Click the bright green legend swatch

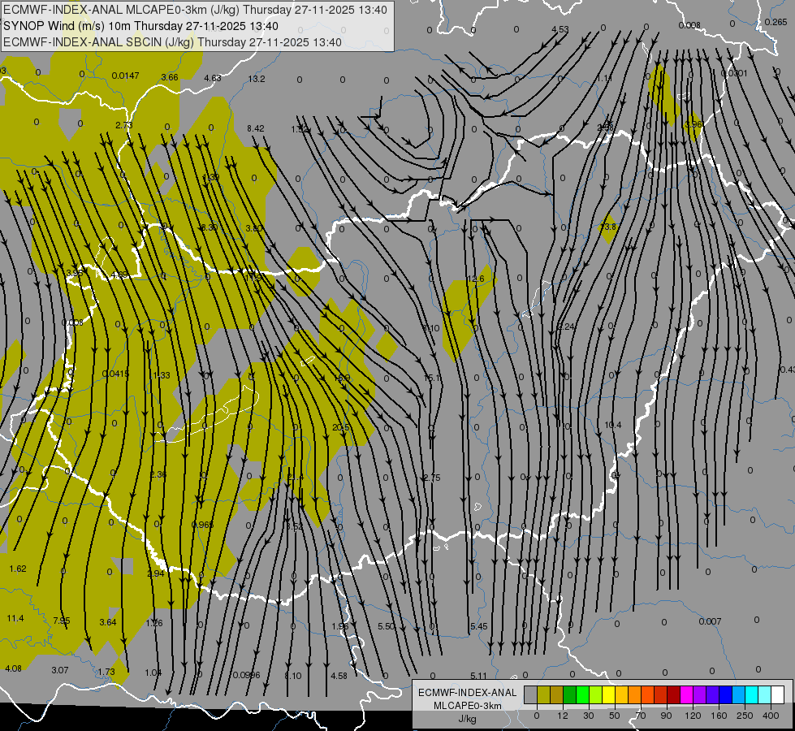click(582, 695)
